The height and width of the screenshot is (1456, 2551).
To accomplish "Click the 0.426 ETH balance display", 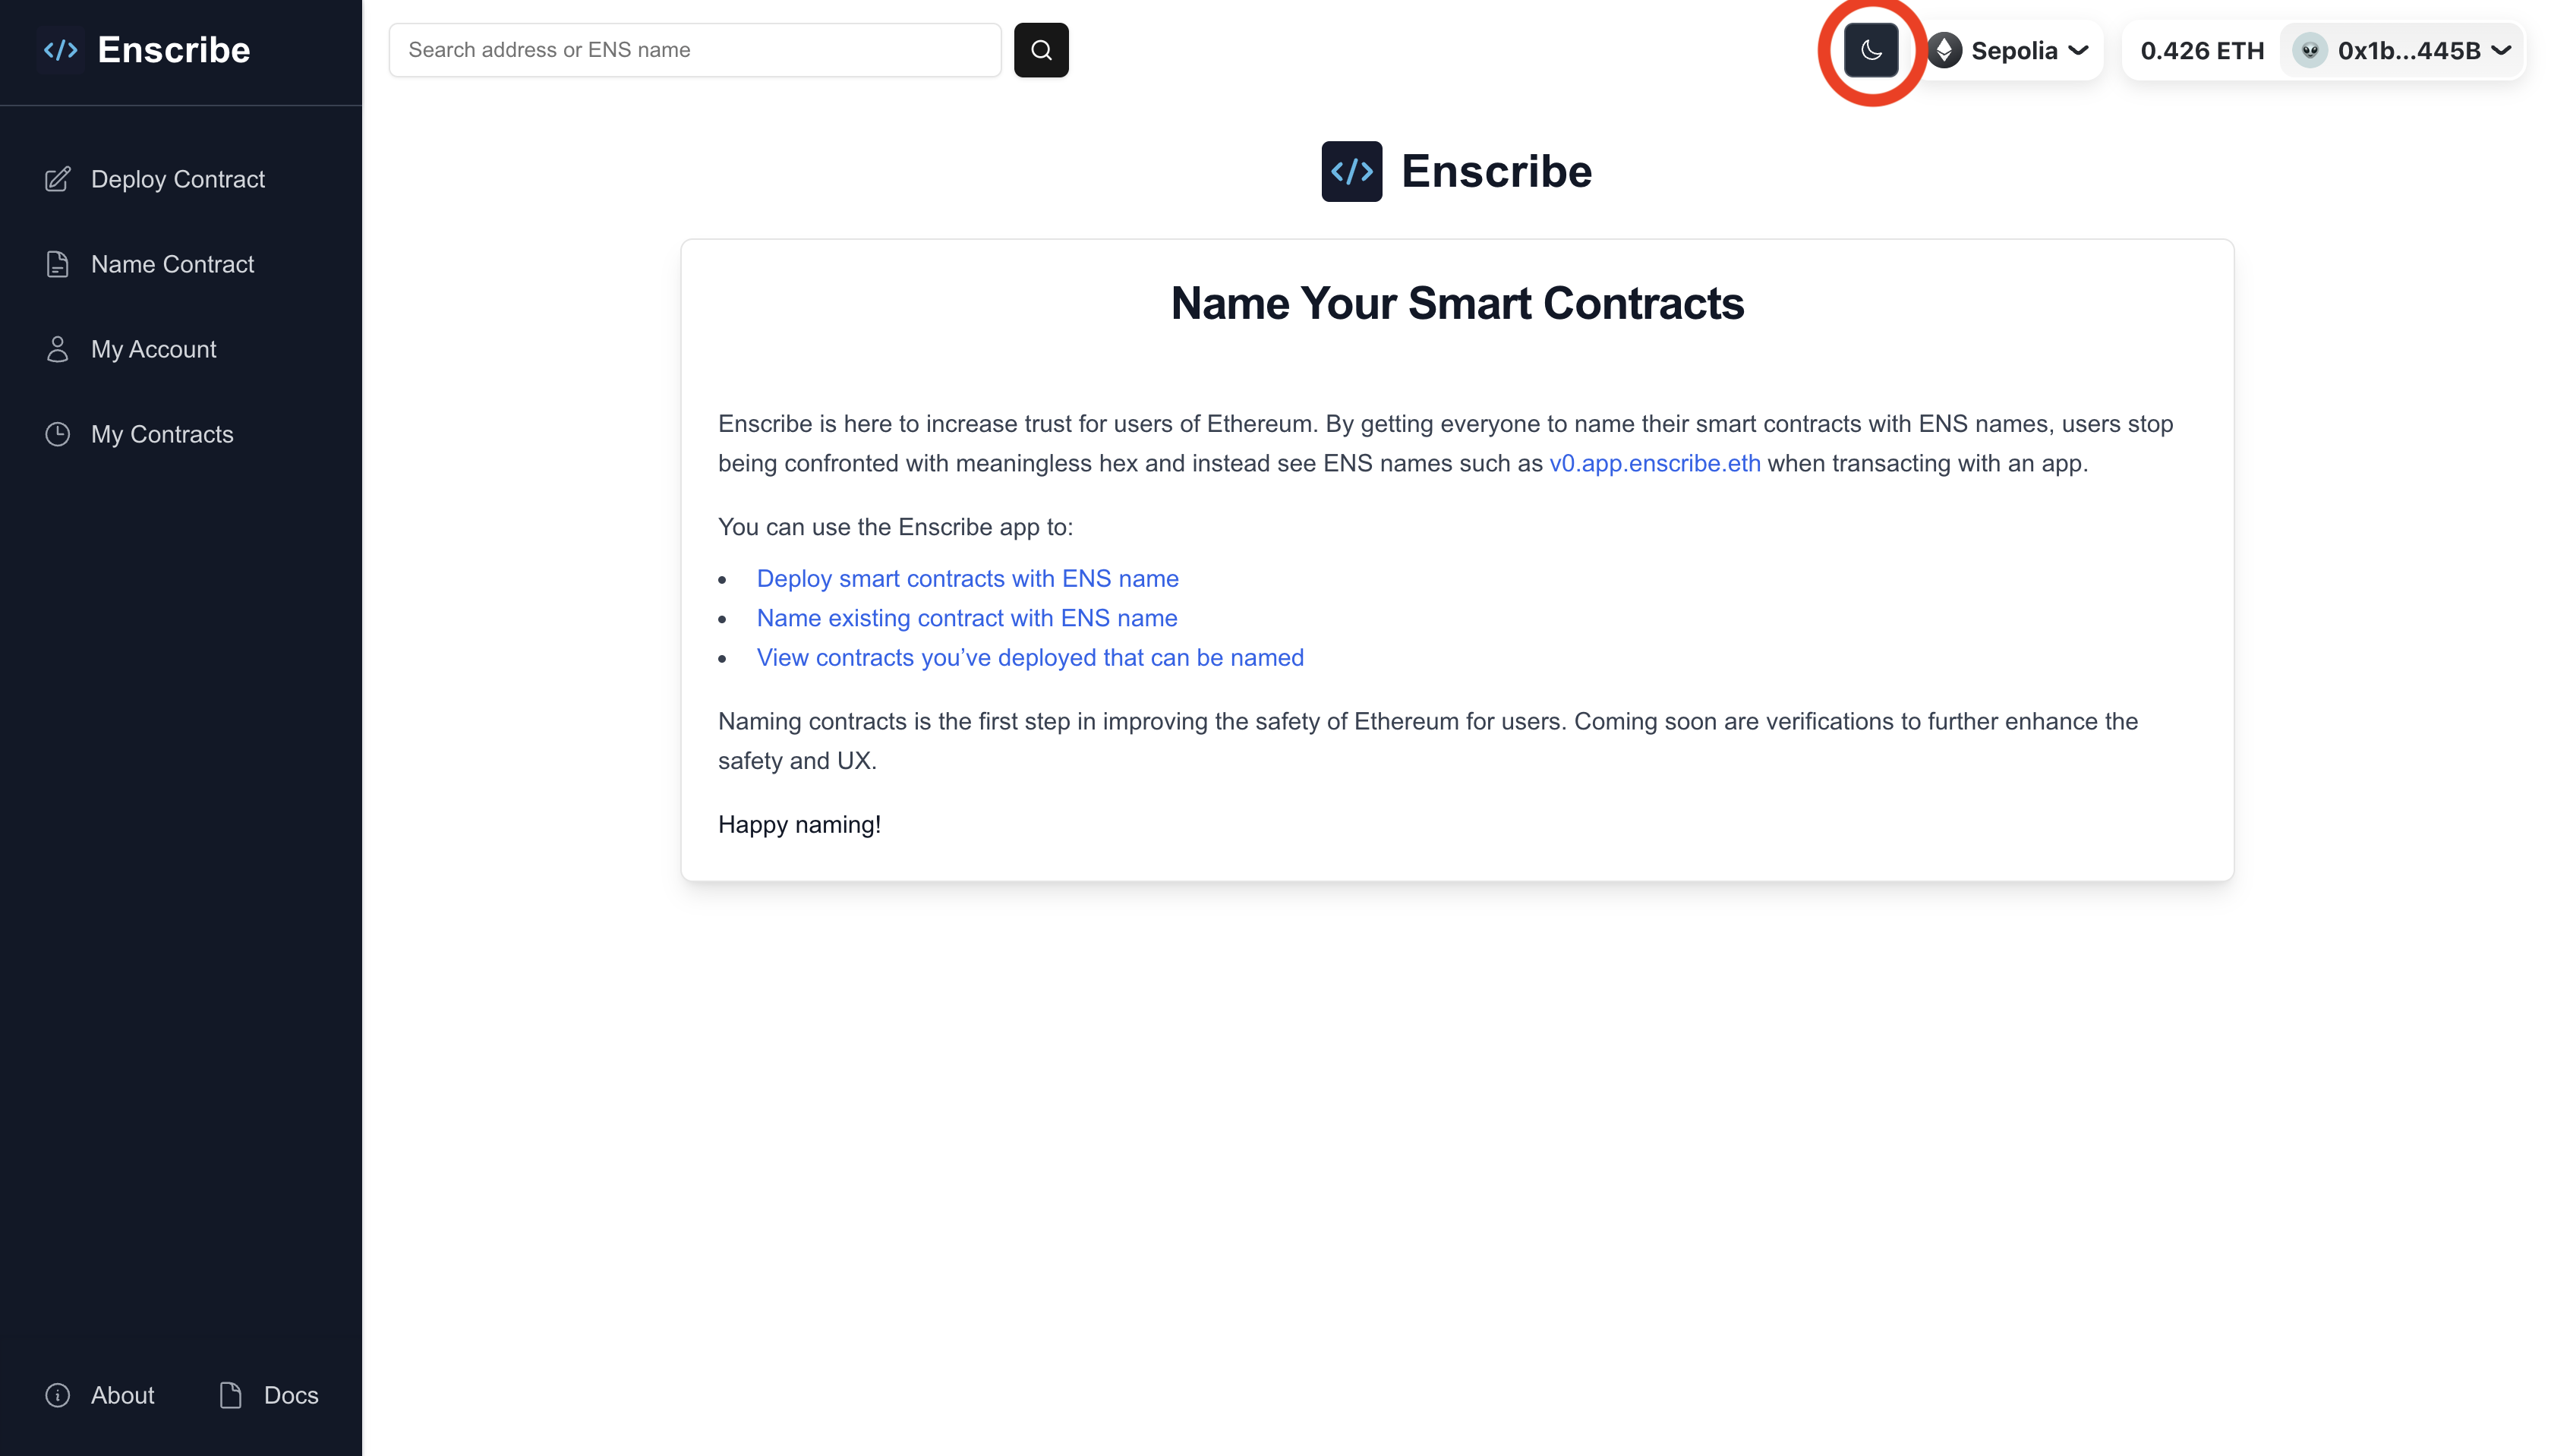I will (x=2202, y=50).
